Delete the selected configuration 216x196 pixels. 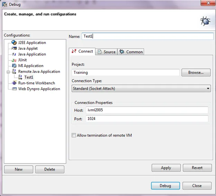[x=49, y=169]
